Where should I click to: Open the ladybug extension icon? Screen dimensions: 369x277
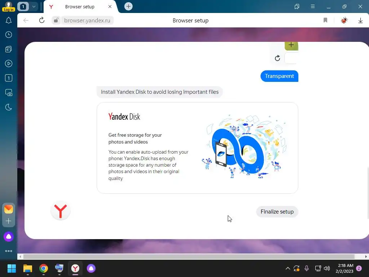(x=344, y=21)
